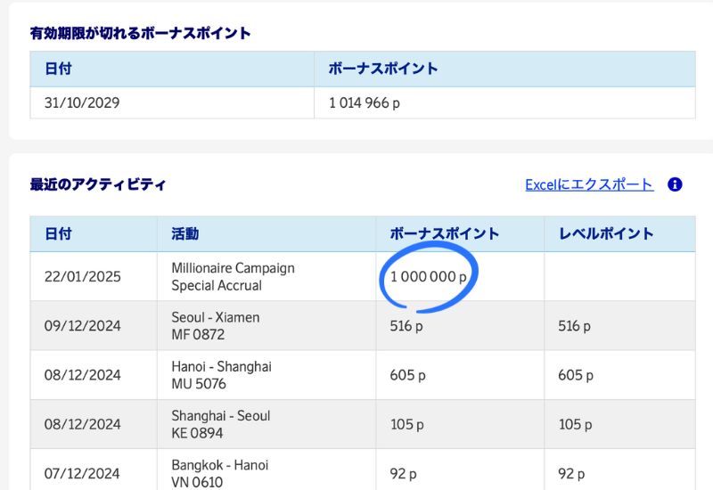Click the 有効期限が切れるボーナスポイント heading
The height and width of the screenshot is (490, 713).
coord(141,33)
